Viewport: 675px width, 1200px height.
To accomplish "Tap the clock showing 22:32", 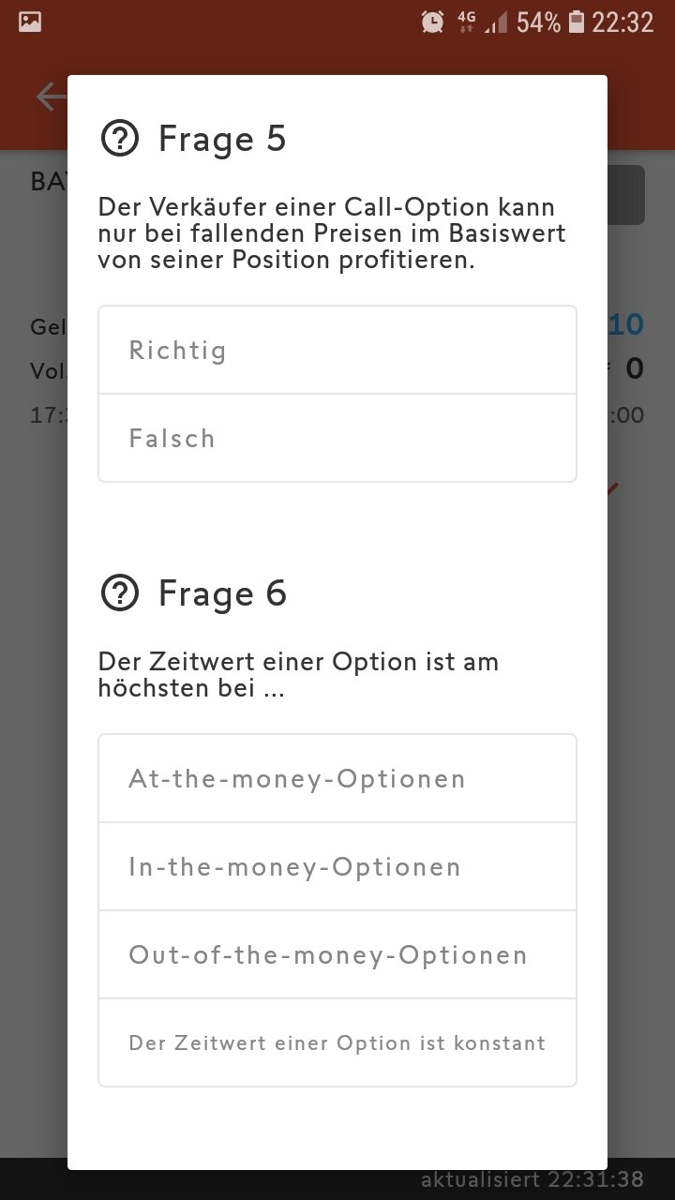I will click(x=622, y=22).
